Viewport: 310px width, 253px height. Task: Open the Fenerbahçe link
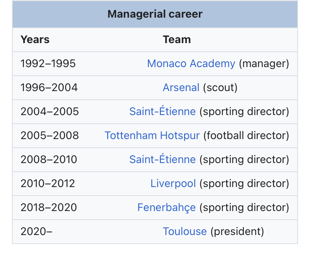(167, 207)
